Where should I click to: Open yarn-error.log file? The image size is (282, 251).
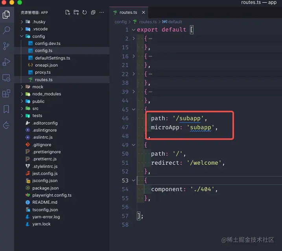[62, 217]
